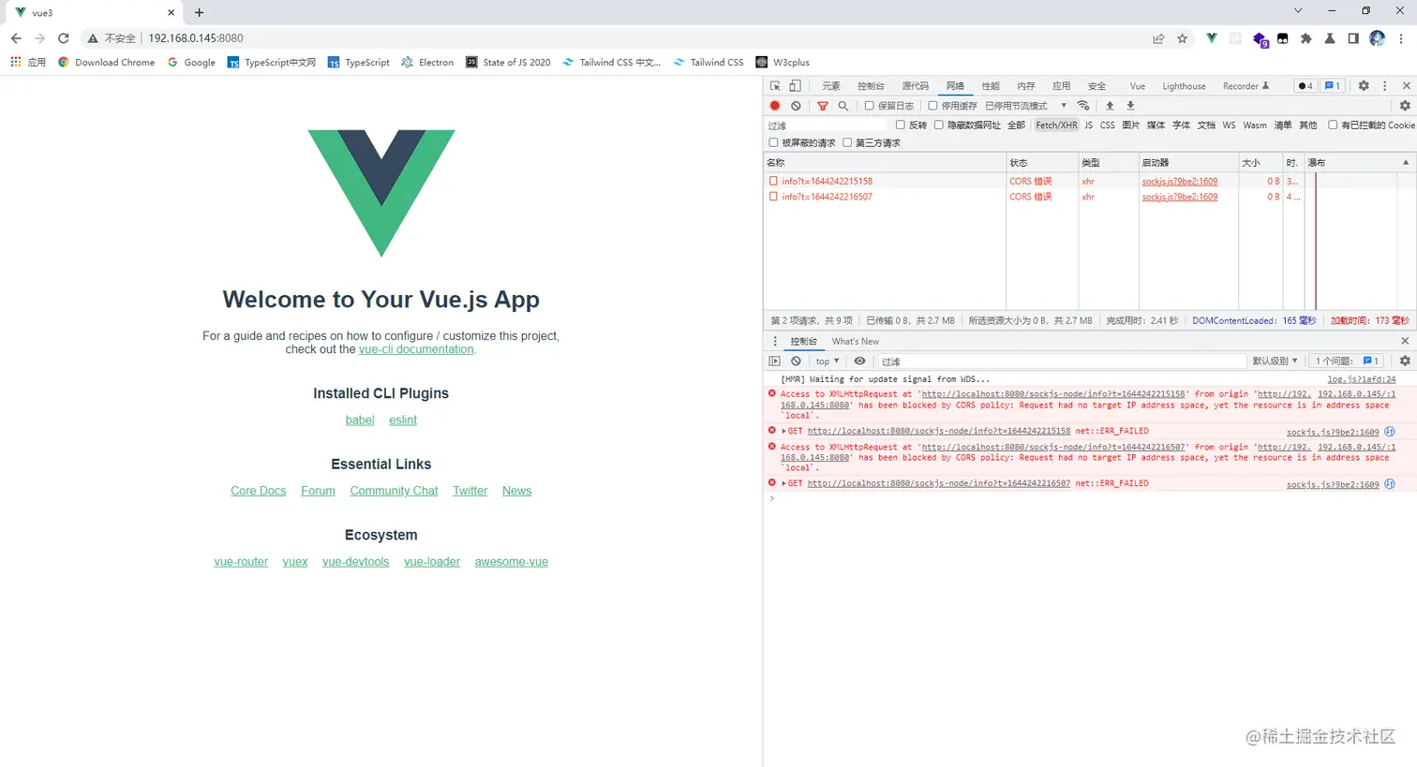Image resolution: width=1417 pixels, height=767 pixels.
Task: Switch to the 元素 panel tab
Action: coord(829,85)
